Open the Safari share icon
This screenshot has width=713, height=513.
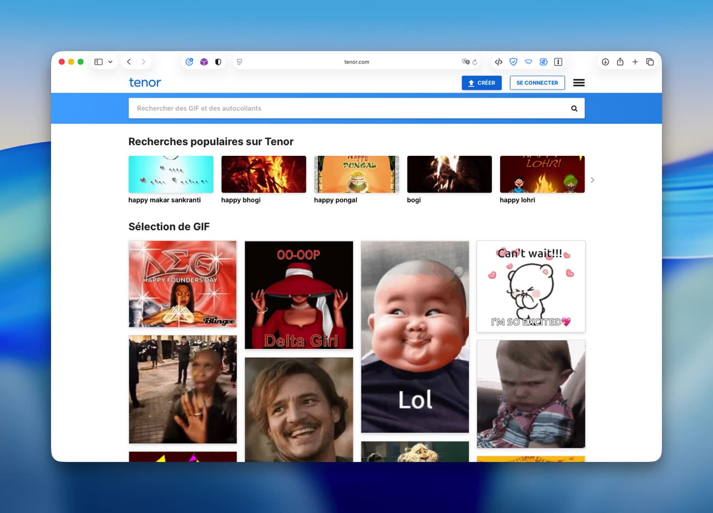point(620,62)
